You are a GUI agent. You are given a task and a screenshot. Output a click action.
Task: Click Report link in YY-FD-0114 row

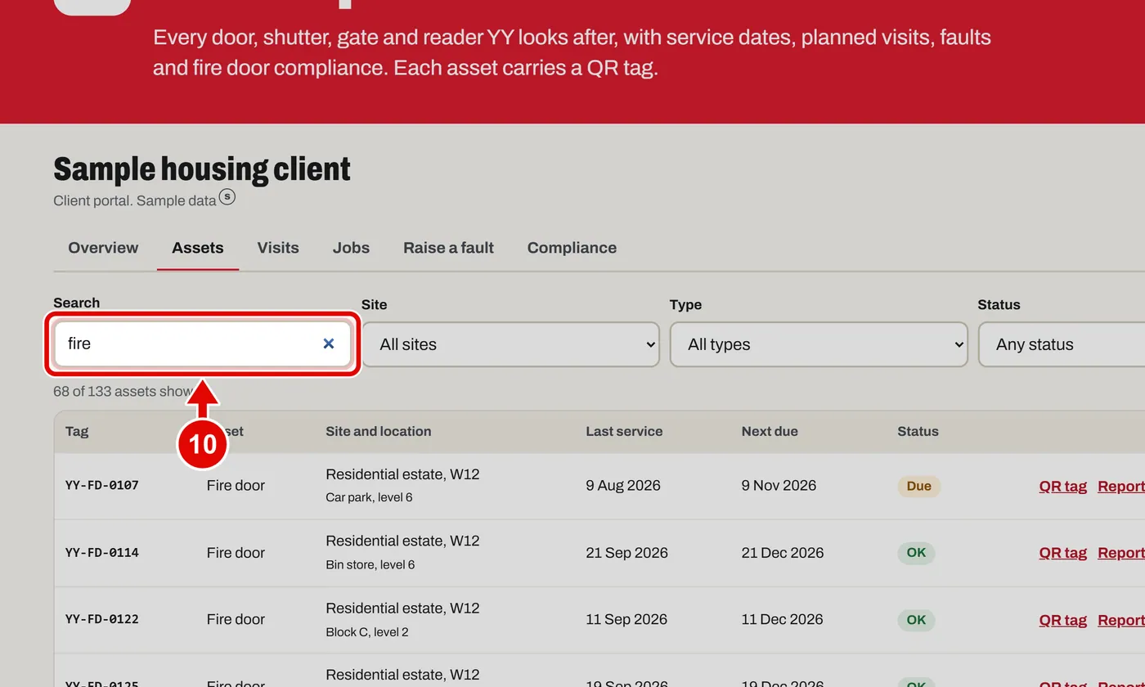(1121, 553)
